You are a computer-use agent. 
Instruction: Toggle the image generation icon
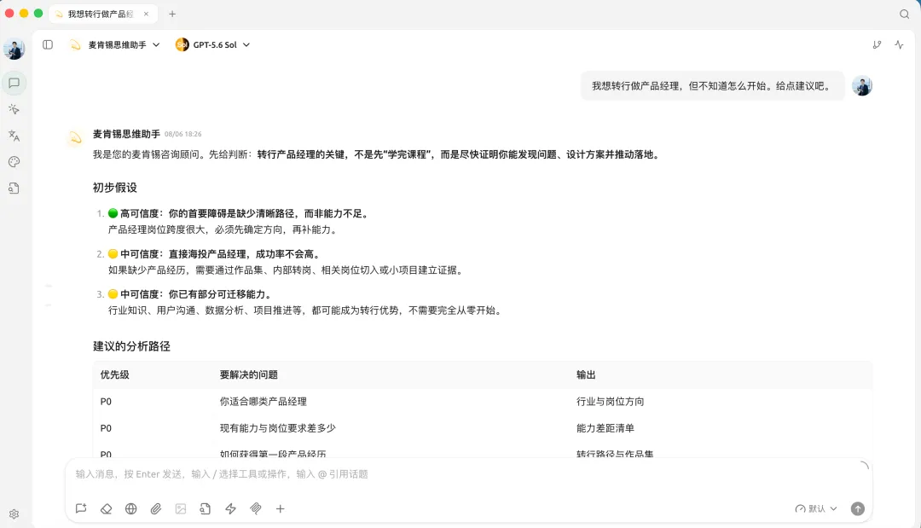pyautogui.click(x=181, y=508)
